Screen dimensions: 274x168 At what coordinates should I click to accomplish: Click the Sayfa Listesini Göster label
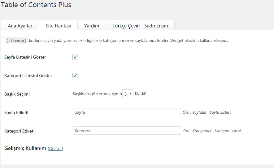(25, 57)
